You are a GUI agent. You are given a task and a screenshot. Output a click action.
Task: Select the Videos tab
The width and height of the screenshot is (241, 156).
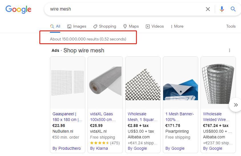click(x=155, y=26)
